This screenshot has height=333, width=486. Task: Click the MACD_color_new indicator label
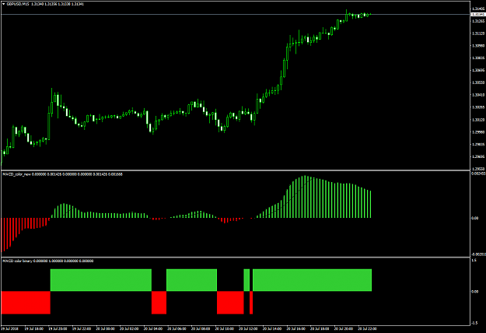(16, 174)
